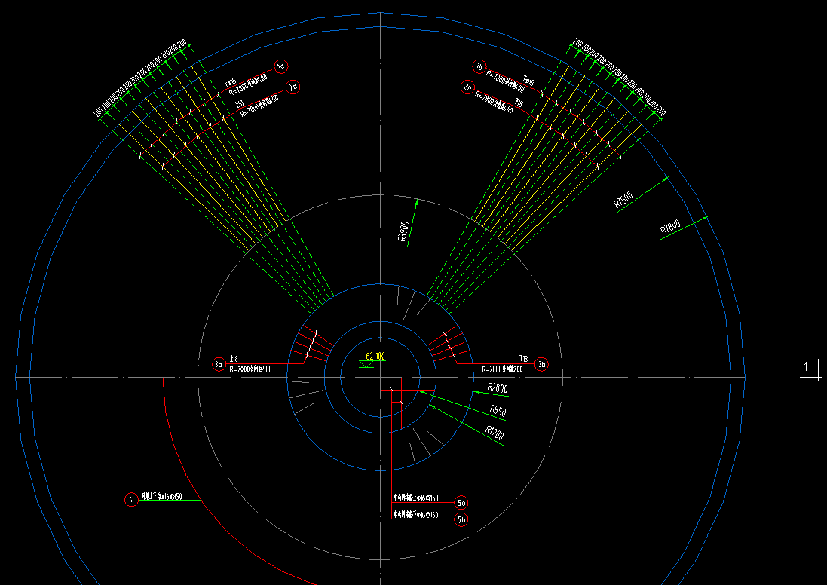Select the circled callout marker 1b

click(x=479, y=67)
